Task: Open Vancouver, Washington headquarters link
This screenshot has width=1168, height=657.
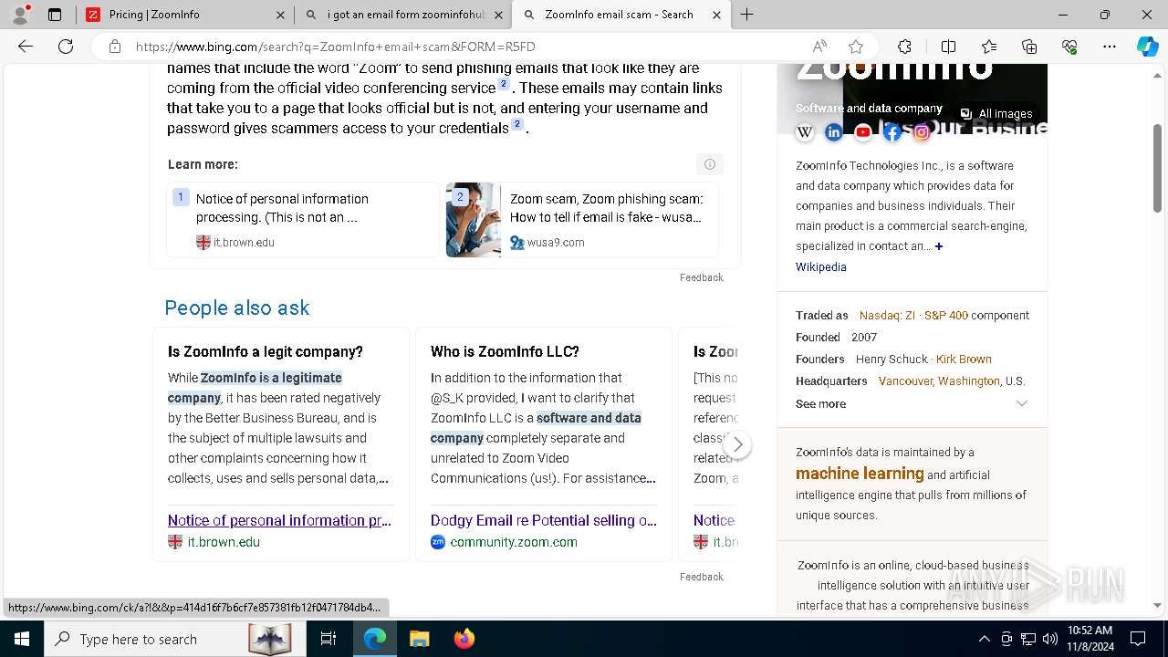Action: click(x=939, y=381)
